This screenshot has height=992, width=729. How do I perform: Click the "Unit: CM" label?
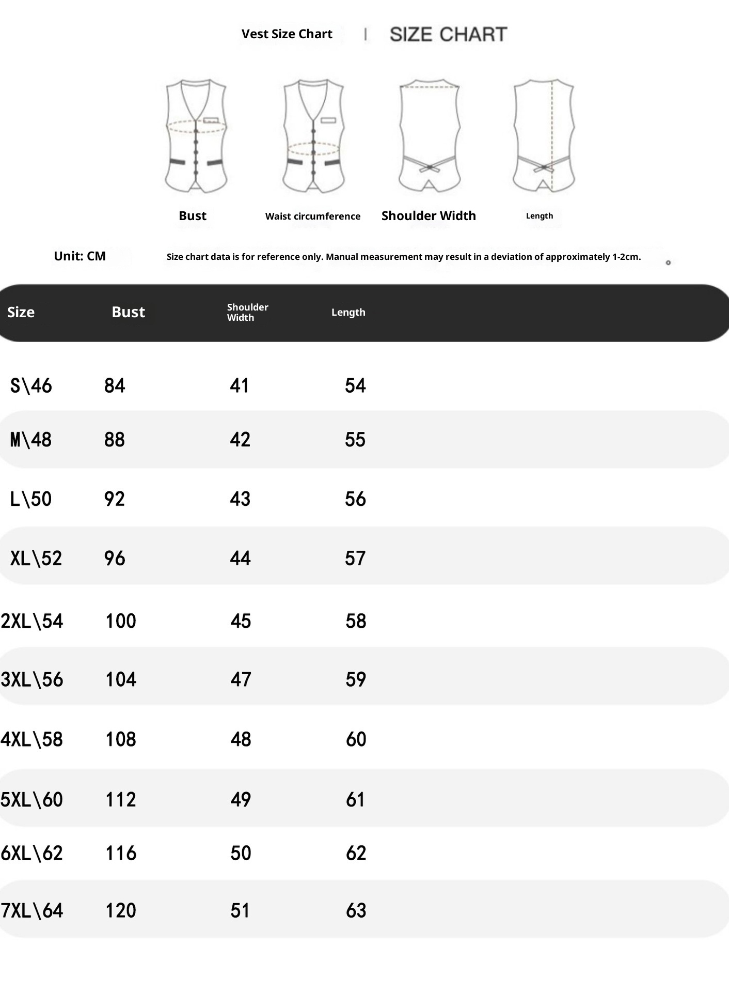coord(80,256)
